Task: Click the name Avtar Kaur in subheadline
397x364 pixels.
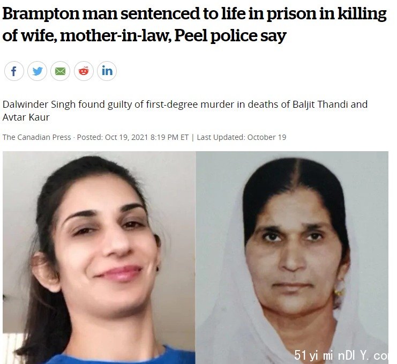Action: 26,117
